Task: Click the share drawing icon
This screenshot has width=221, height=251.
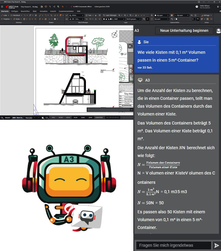Action: (x=54, y=7)
